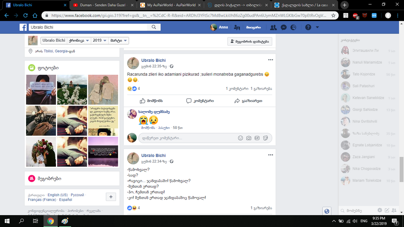Viewport: 404px width, 227px height.
Task: Open the notifications globe icon
Action: [x=294, y=27]
